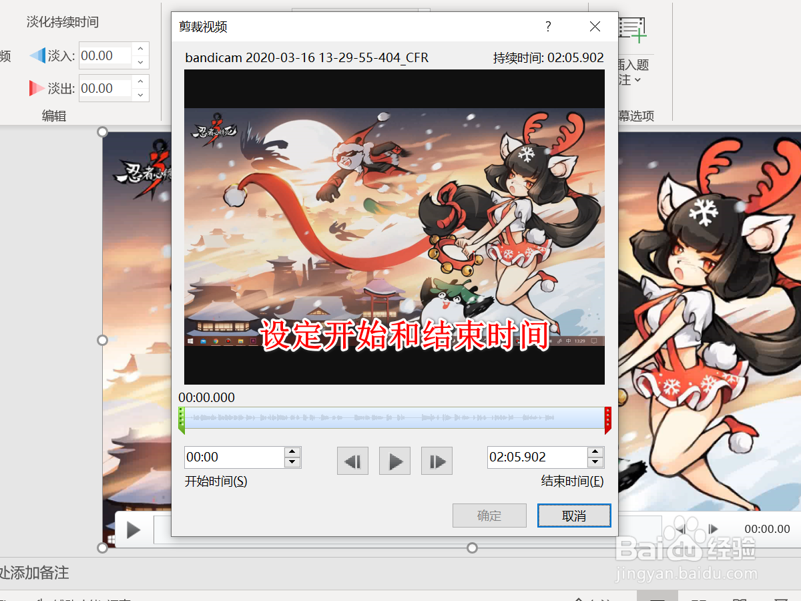The image size is (801, 601).
Task: Close the 剪裁视频 dialog
Action: click(x=595, y=27)
